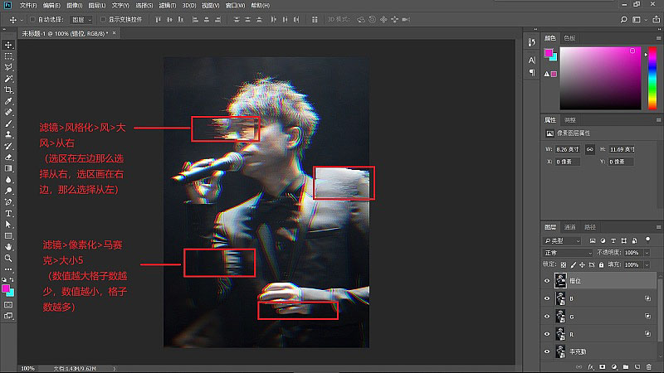Select the Move tool in the toolbox

pos(8,45)
